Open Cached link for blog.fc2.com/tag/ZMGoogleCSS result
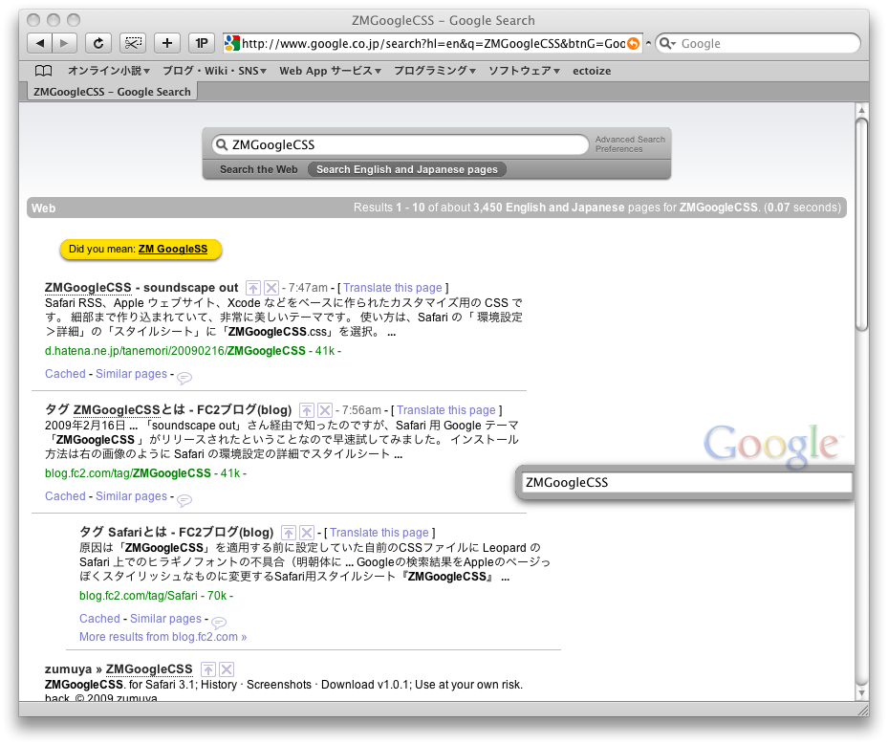Screen dimensions: 888x745 tap(65, 496)
